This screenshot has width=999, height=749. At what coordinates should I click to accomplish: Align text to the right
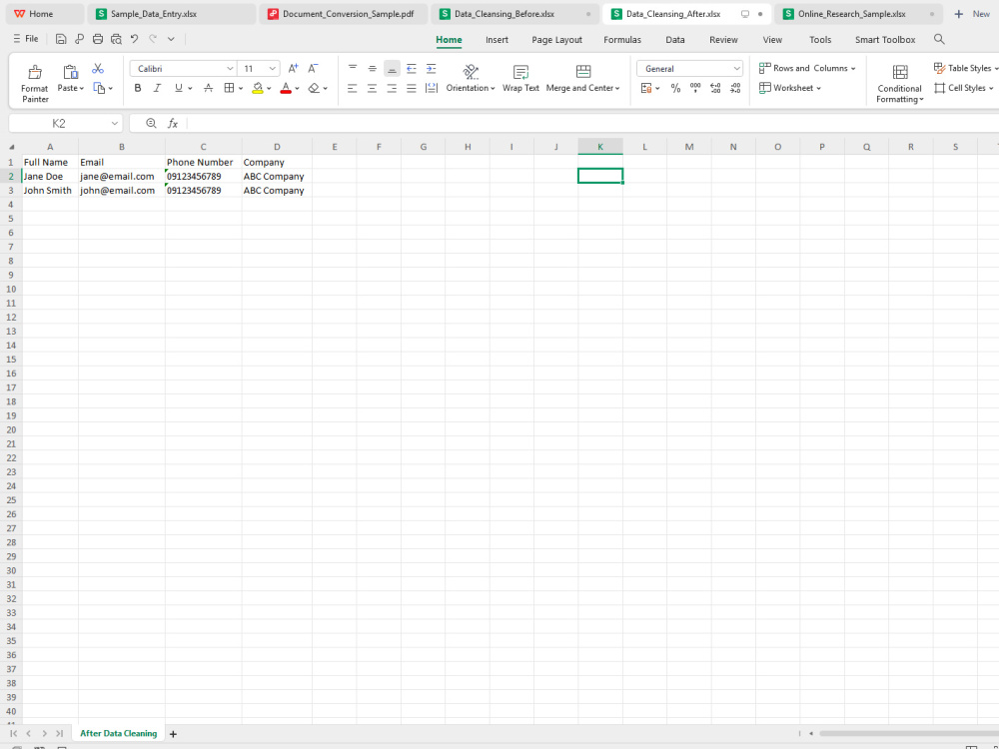392,88
